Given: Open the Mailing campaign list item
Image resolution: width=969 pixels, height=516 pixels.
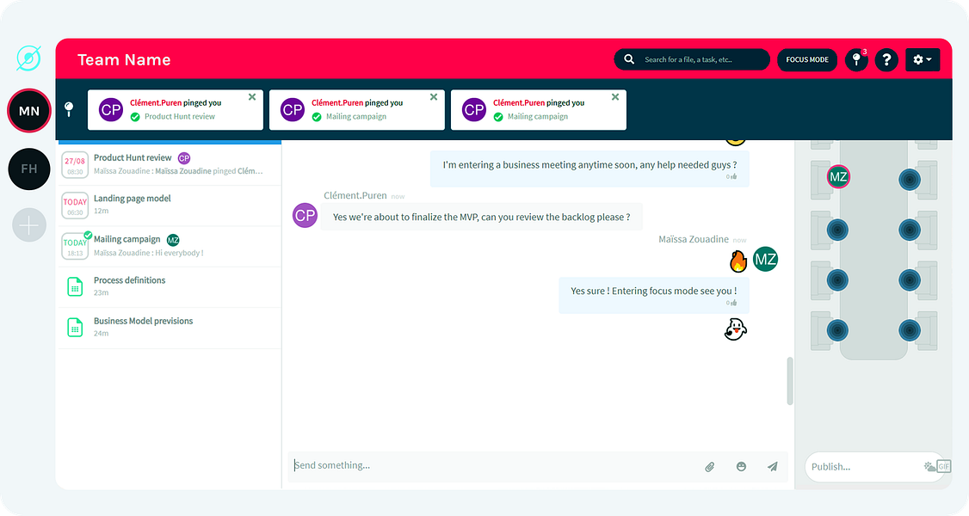Looking at the screenshot, I should (x=170, y=246).
